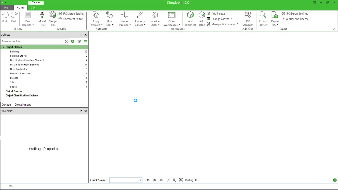Viewport: 338px width, 190px height.
Task: Open IFC Merge Settings
Action: 72,13
